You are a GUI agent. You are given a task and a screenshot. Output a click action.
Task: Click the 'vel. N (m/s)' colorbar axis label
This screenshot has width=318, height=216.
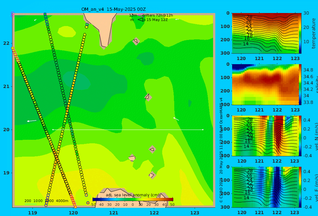click(x=316, y=137)
